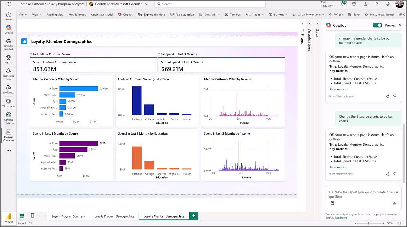Click Open data model in toolbar
The height and width of the screenshot is (227, 407).
102,15
